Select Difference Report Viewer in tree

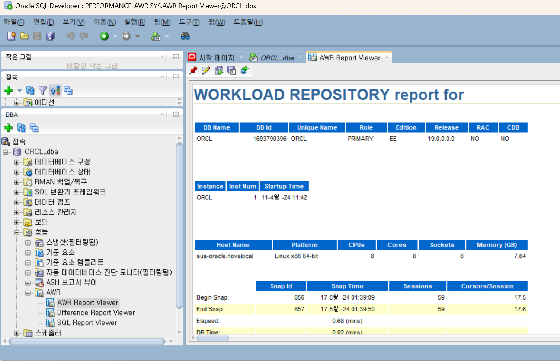(96, 313)
